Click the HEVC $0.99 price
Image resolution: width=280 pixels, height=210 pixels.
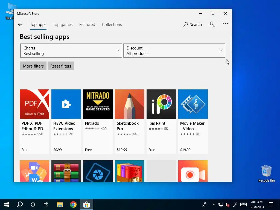click(x=57, y=150)
